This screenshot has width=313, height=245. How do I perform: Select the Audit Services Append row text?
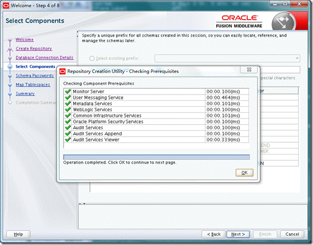[x=97, y=133]
